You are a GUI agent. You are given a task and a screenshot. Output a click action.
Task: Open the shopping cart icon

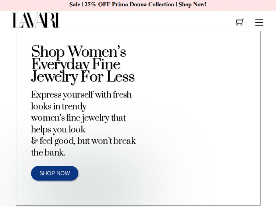tap(240, 22)
